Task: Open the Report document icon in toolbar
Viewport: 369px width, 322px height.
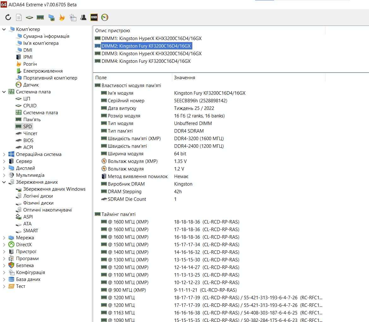Action: click(19, 17)
